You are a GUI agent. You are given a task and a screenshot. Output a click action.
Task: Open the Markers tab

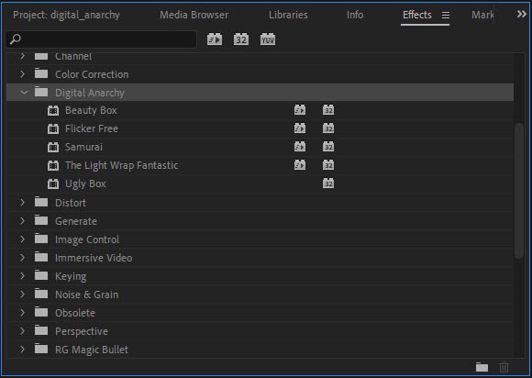point(482,15)
